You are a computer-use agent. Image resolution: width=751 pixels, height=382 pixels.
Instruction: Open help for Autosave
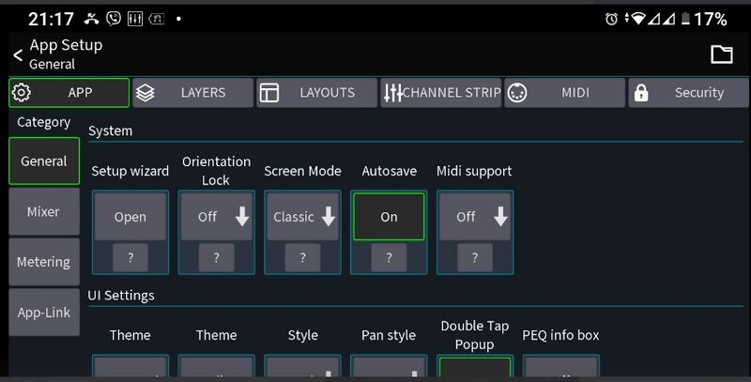[x=389, y=257]
